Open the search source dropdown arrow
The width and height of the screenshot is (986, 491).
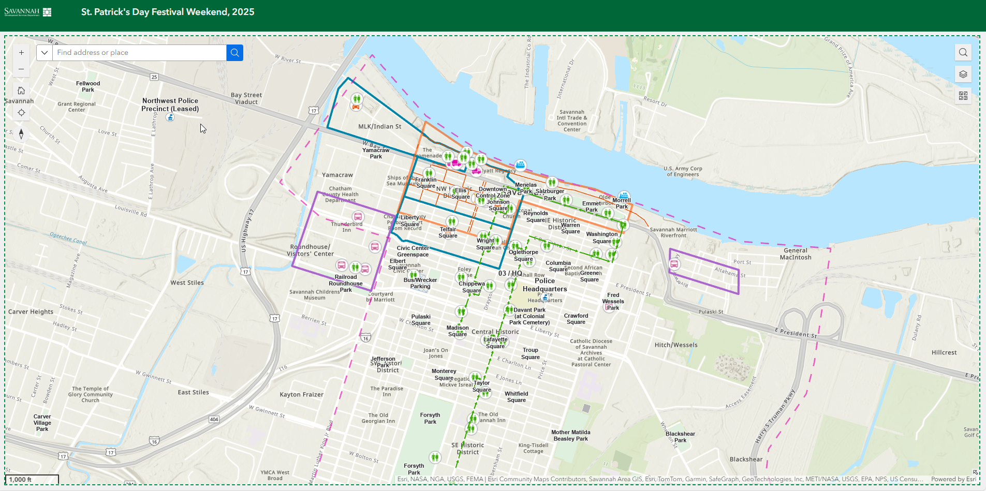click(45, 52)
